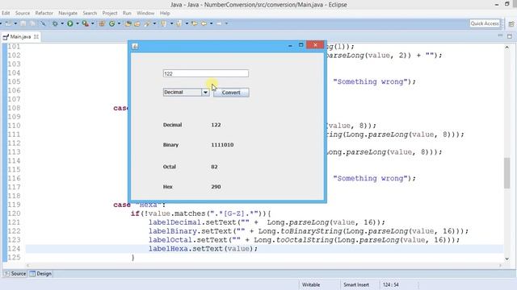Open the Debug dropdown arrow

[x=62, y=23]
